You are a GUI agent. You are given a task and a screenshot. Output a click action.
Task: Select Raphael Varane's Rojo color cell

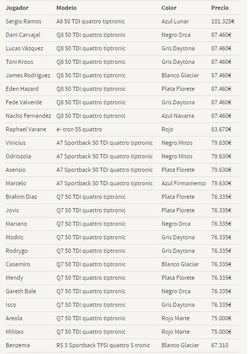[x=167, y=129]
